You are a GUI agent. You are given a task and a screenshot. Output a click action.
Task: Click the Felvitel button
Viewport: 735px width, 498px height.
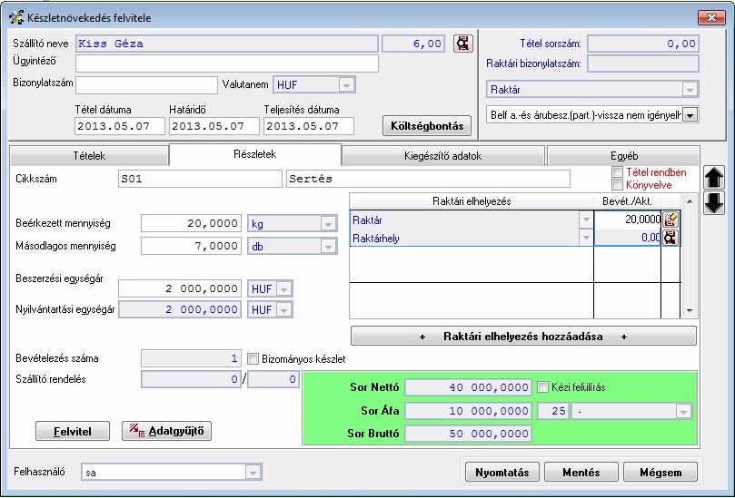tap(73, 431)
